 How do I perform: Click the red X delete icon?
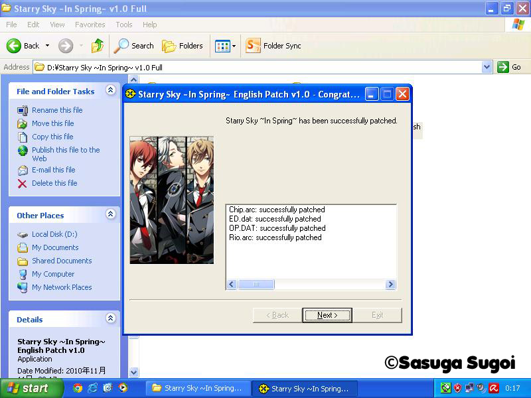(23, 184)
